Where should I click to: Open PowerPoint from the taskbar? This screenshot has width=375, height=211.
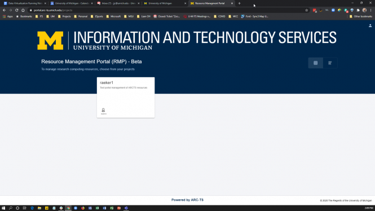click(119, 208)
